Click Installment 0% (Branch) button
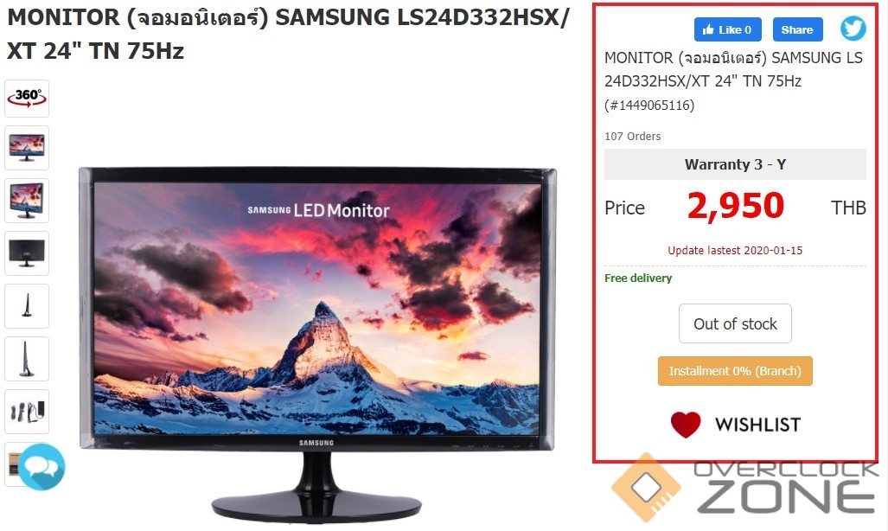The image size is (888, 531). coord(735,371)
